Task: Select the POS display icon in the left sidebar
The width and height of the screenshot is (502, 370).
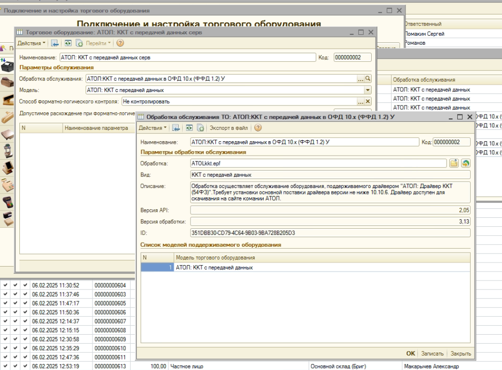Action: point(7,168)
